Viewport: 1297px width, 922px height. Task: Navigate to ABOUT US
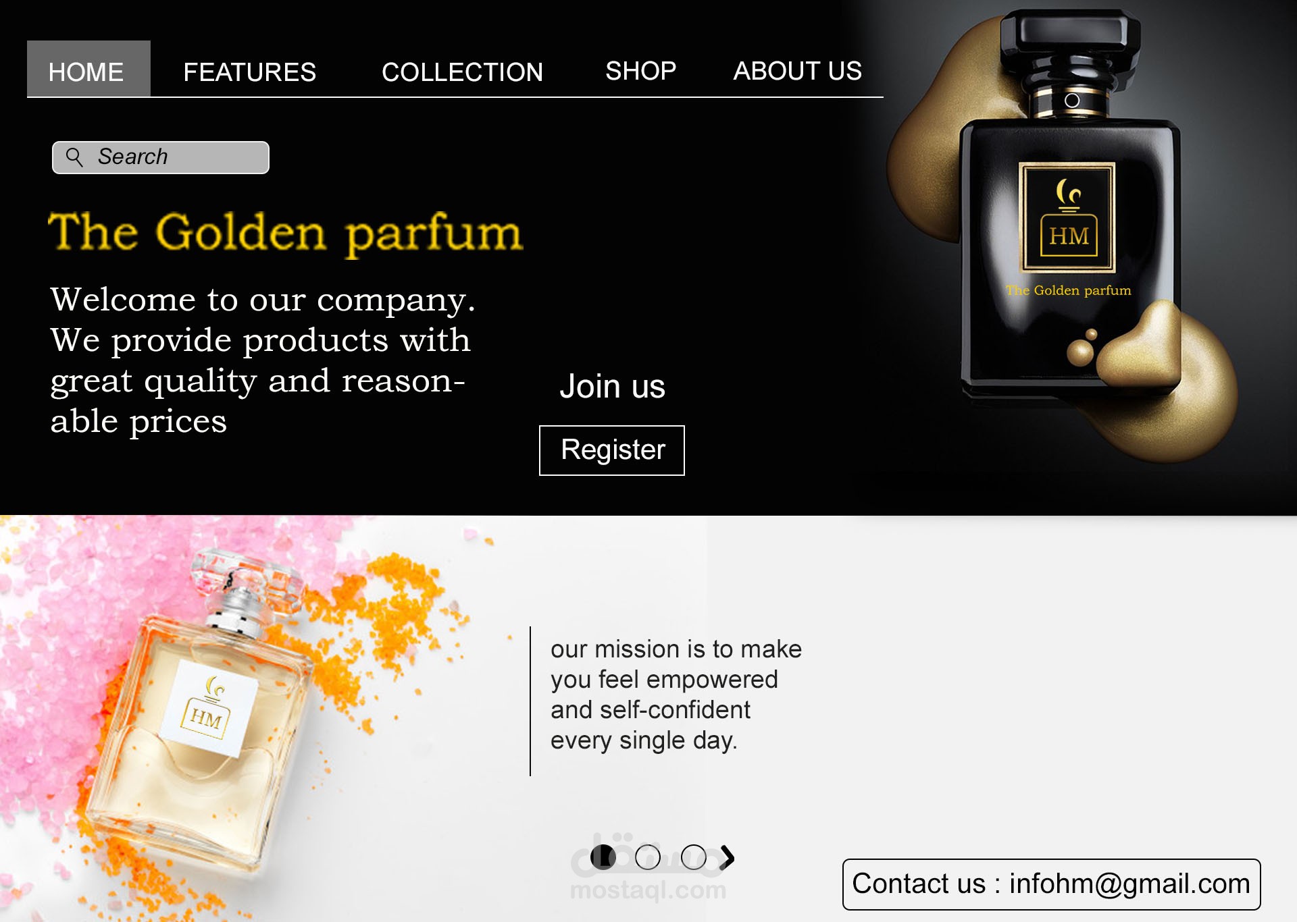click(x=798, y=71)
